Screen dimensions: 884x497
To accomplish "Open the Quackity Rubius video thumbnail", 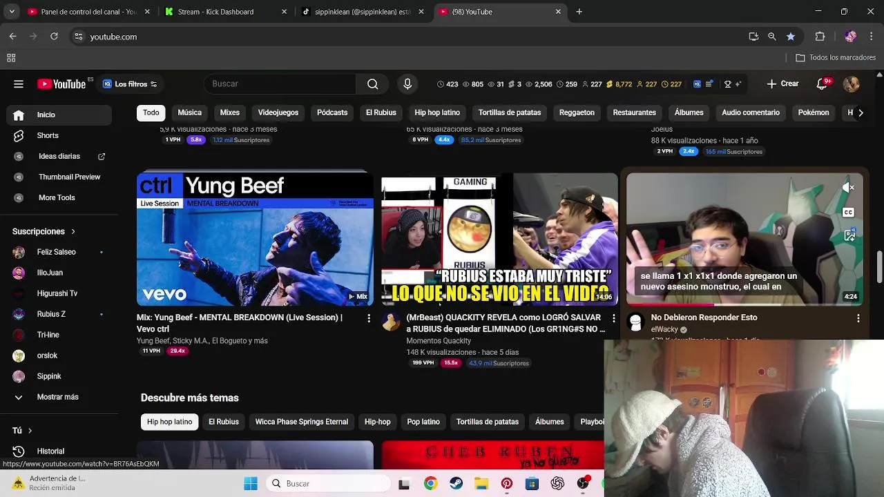I will point(499,239).
